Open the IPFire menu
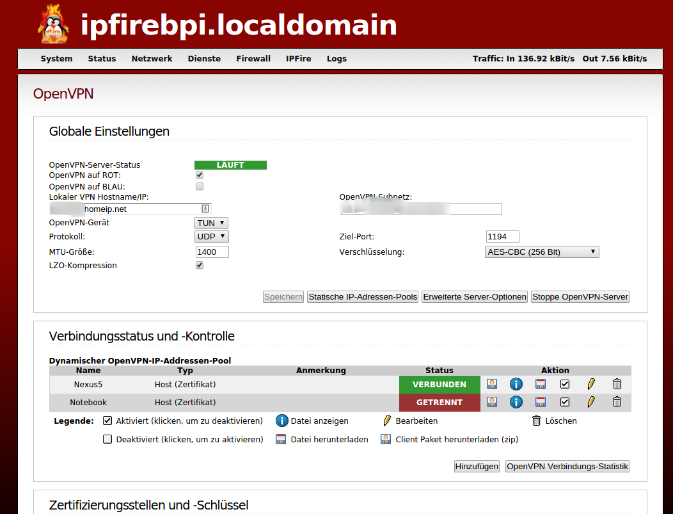The image size is (673, 514). click(x=299, y=59)
